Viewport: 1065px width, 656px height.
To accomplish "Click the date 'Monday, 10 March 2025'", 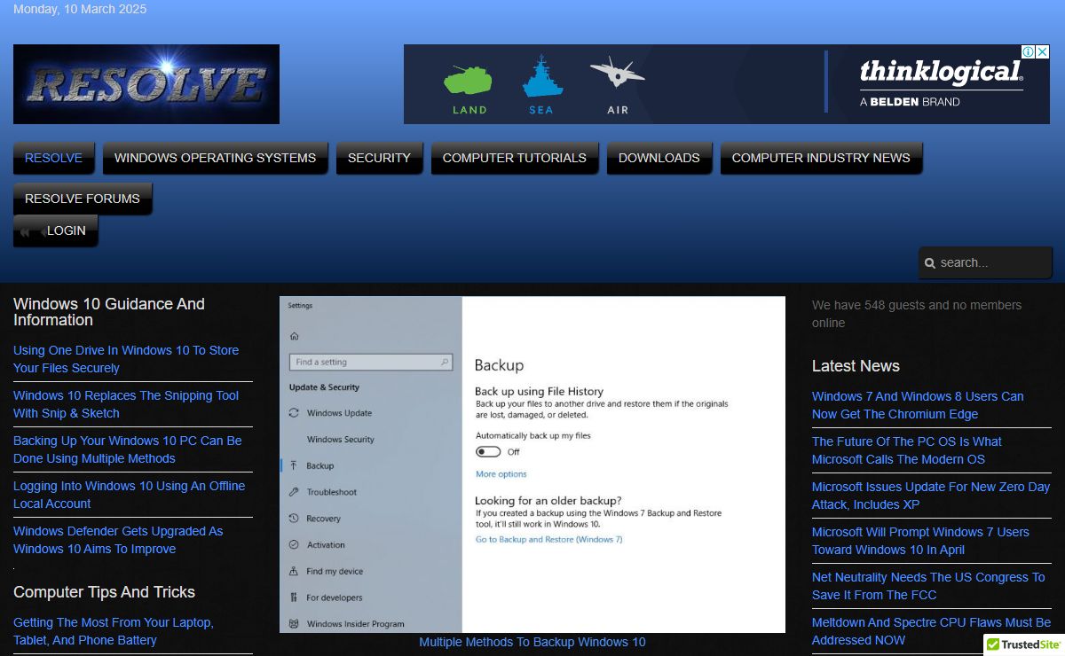I will pos(80,9).
